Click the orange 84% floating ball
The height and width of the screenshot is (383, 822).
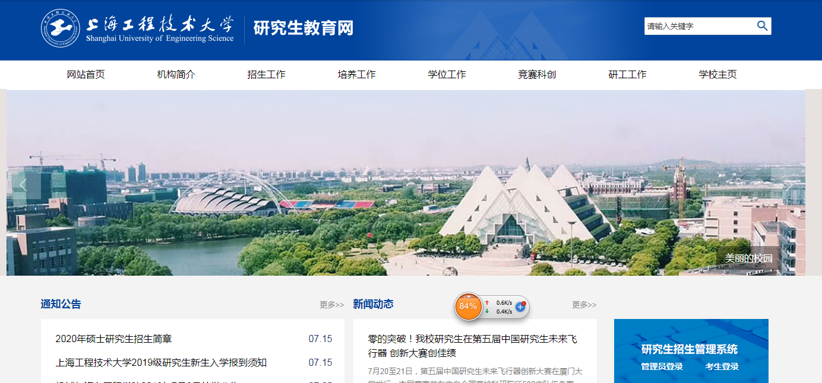(468, 307)
